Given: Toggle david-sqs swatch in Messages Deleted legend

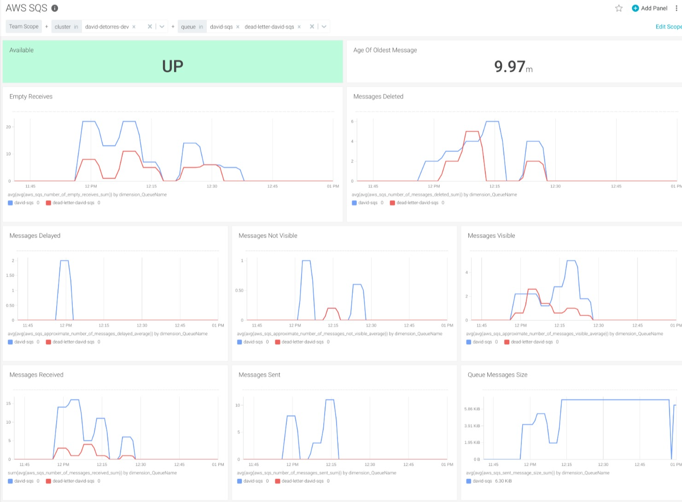Looking at the screenshot, I should click(355, 203).
